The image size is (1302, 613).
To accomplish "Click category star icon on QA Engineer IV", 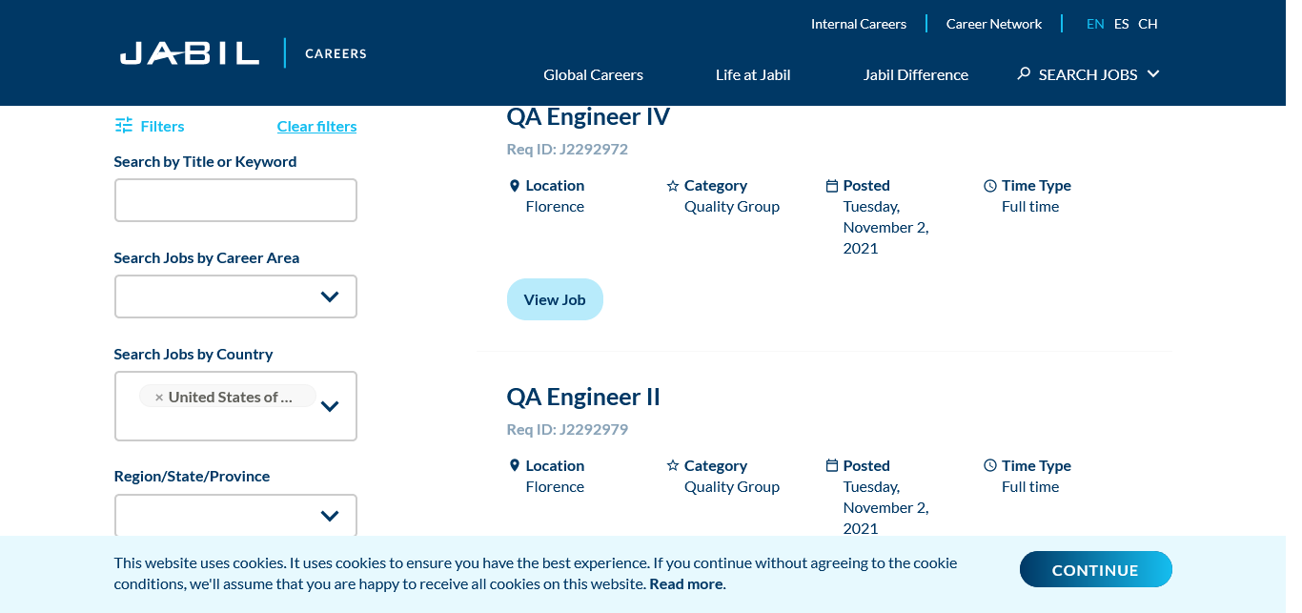I will pos(673,186).
